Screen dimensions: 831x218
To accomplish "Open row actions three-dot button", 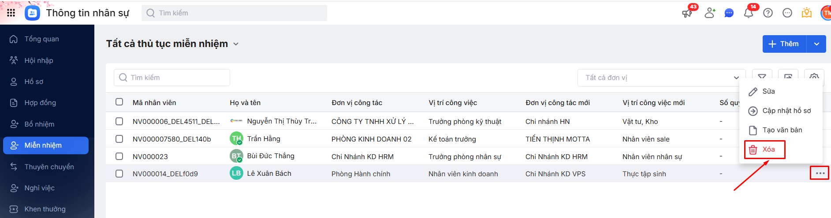I will (820, 173).
